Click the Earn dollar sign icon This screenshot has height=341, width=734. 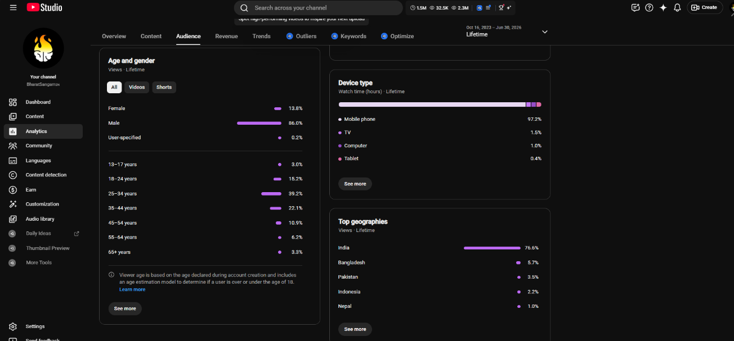pyautogui.click(x=13, y=190)
